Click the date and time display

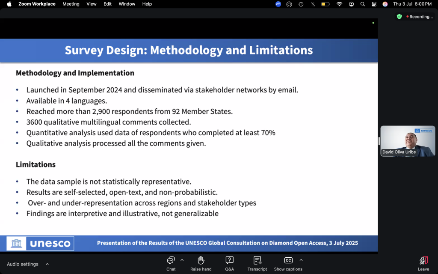tap(412, 4)
